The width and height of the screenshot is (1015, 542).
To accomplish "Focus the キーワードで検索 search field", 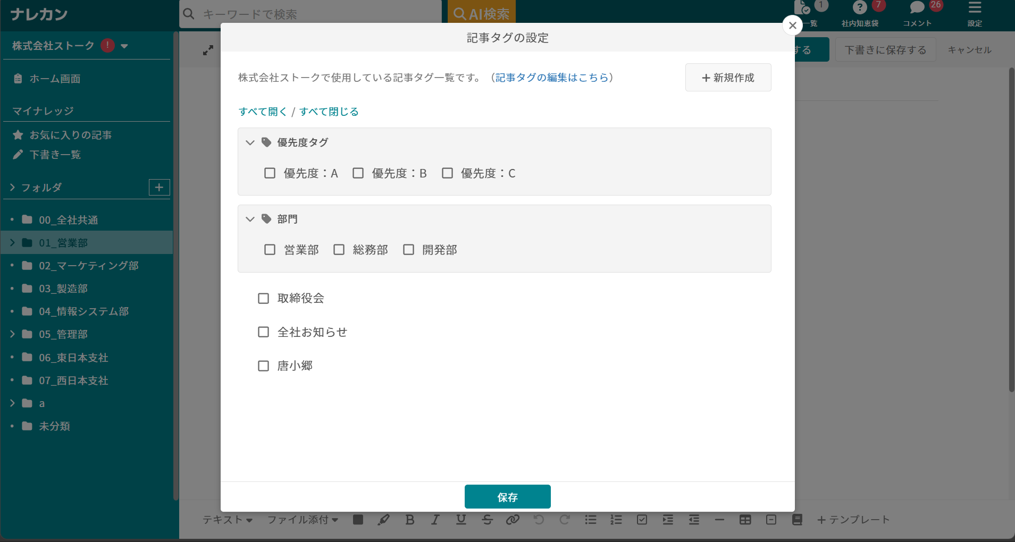I will pos(311,14).
